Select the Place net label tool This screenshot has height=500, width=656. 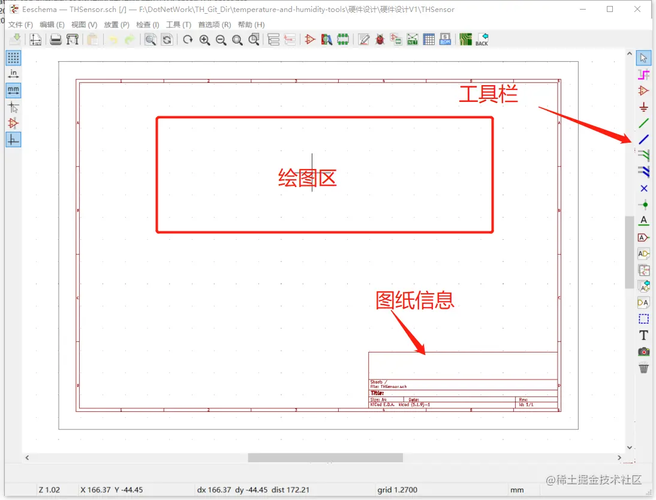tap(643, 221)
